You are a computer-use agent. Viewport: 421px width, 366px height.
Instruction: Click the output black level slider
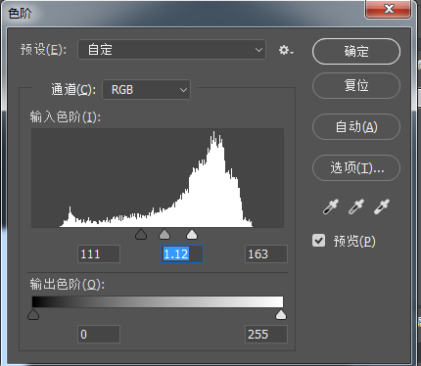[x=33, y=315]
